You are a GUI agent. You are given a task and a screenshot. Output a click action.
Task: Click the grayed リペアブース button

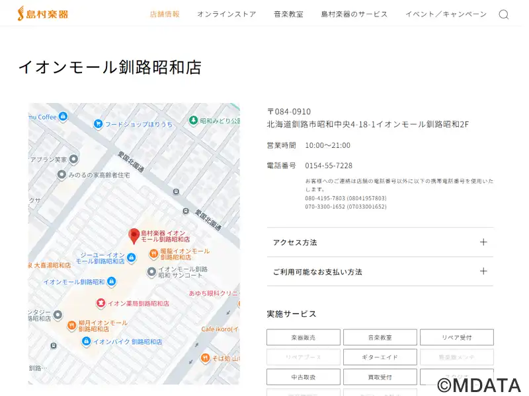[x=304, y=357]
